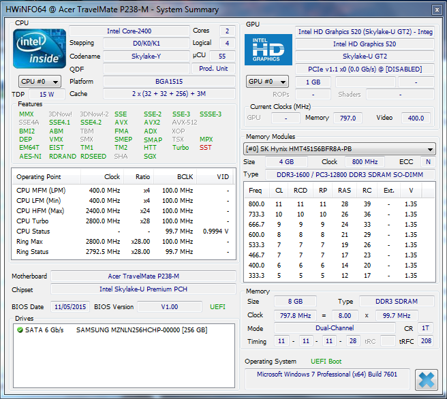The height and width of the screenshot is (399, 447).
Task: Click the UEFI Boot label
Action: coord(326,362)
